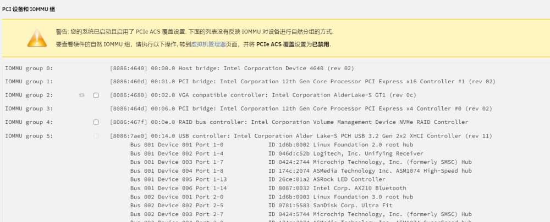Click the reset icon beside IOMMU group 2
The width and height of the screenshot is (550, 222).
pyautogui.click(x=82, y=95)
